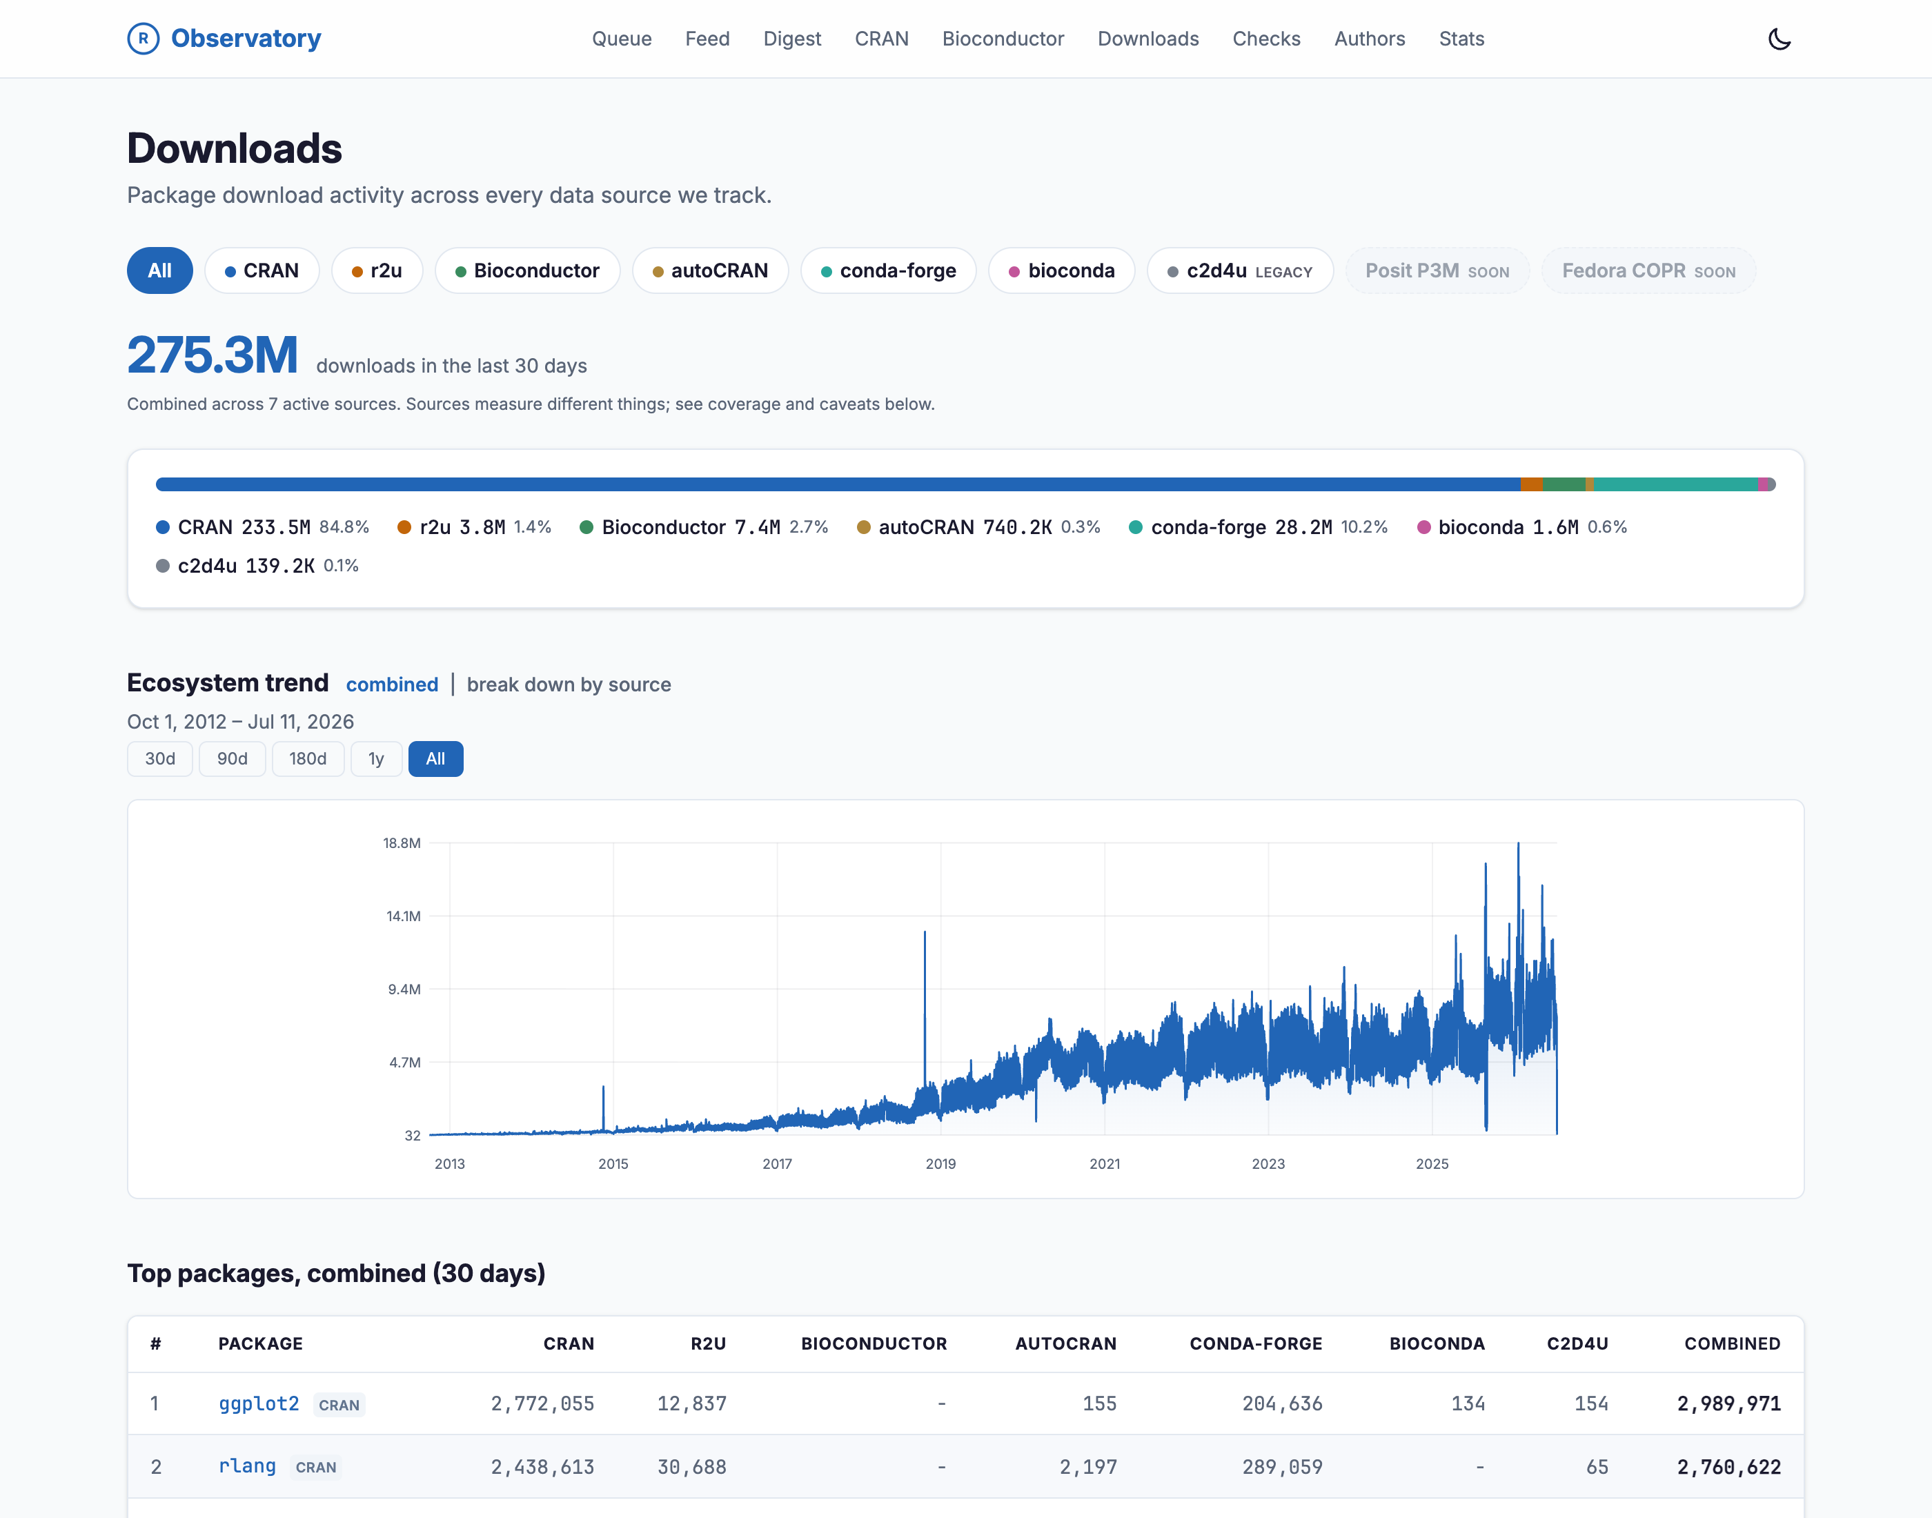Open the Stats nav item
This screenshot has height=1518, width=1932.
(x=1461, y=39)
